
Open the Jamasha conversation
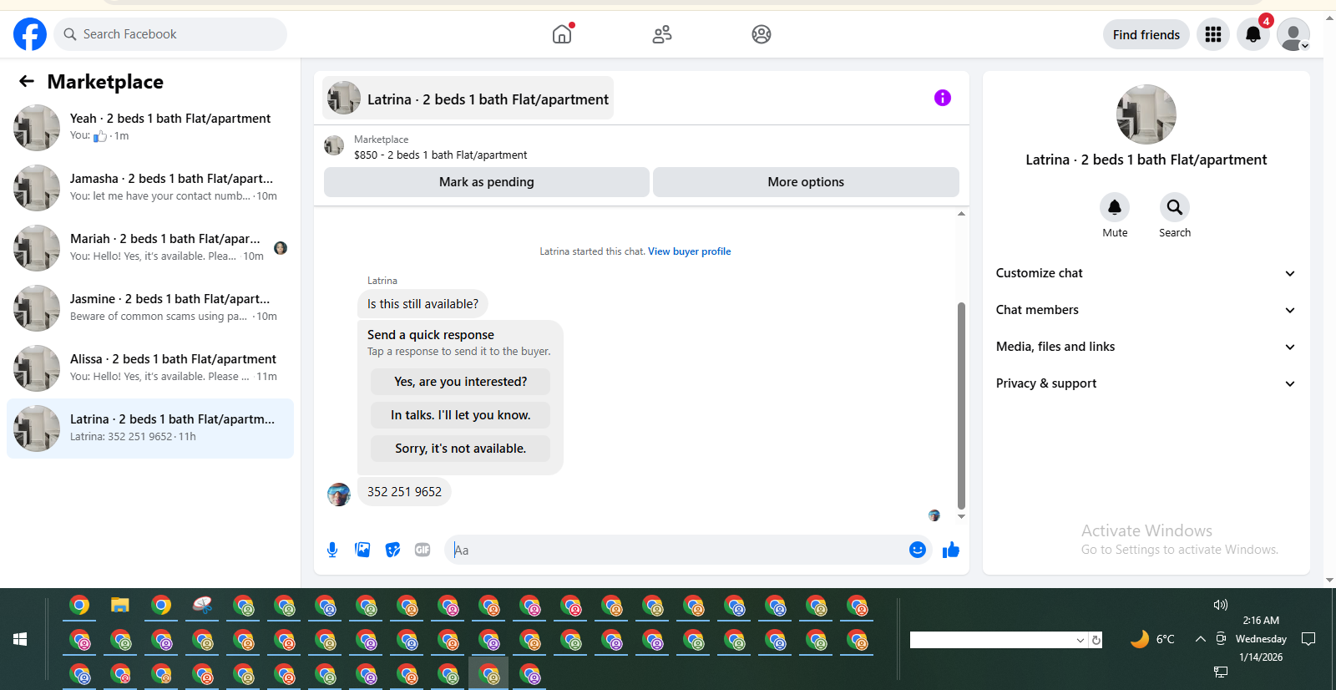coord(150,188)
